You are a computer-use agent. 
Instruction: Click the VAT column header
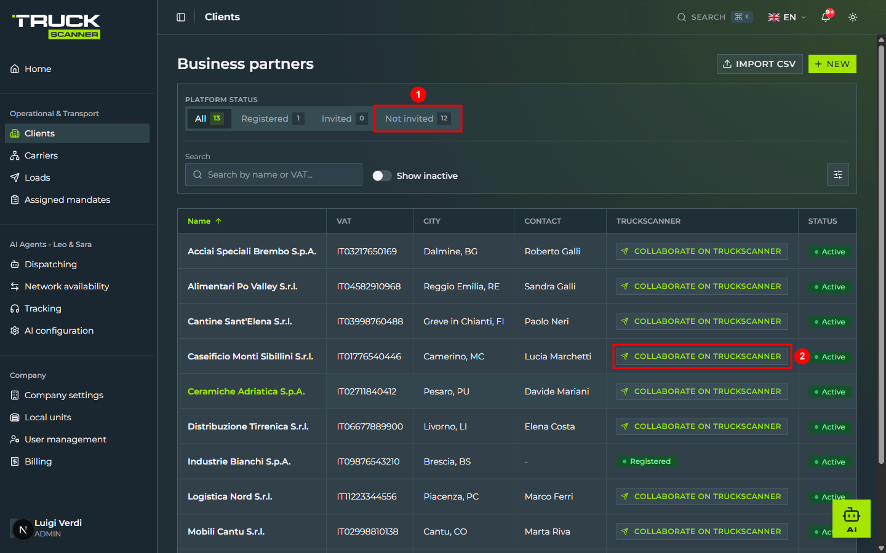[344, 221]
